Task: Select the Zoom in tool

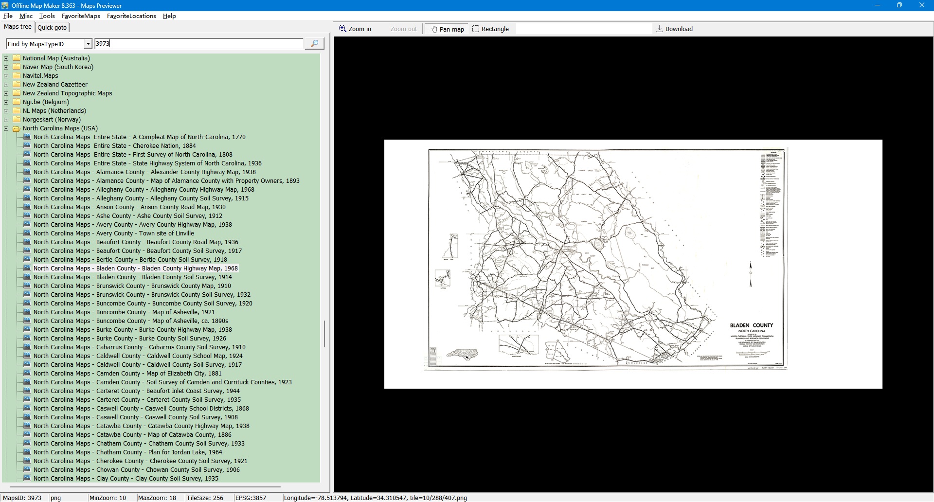Action: tap(355, 29)
